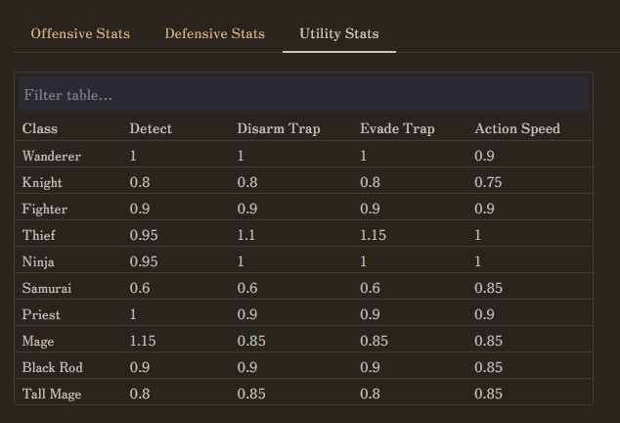620x423 pixels.
Task: Click Tall Mage's Evade Trap value 0.8
Action: [370, 394]
